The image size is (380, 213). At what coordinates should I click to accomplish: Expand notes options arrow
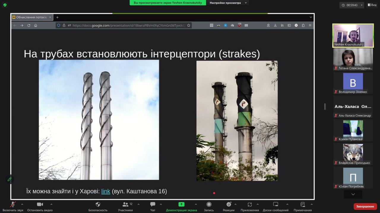tap(311, 204)
